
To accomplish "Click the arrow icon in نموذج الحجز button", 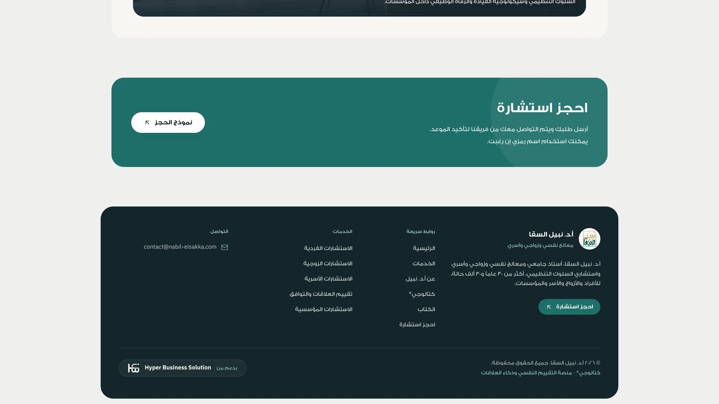I will pos(147,123).
